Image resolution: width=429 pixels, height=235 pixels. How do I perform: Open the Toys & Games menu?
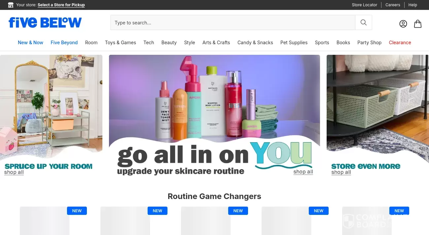click(121, 43)
